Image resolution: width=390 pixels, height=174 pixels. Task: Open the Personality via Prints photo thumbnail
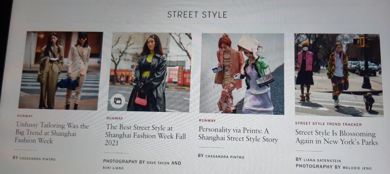[x=242, y=74]
